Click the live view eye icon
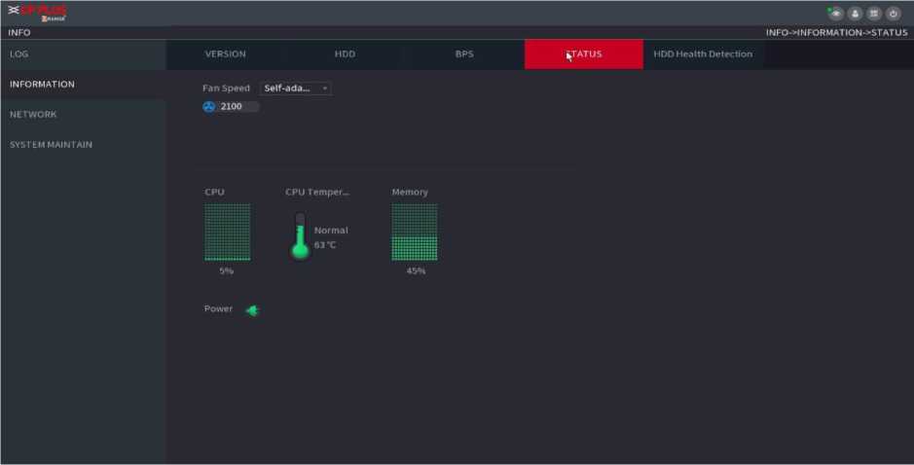Image resolution: width=914 pixels, height=465 pixels. (x=836, y=14)
